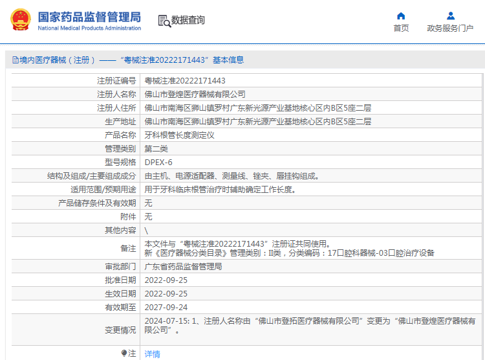Click the 管理类别 row label
Viewport: 485px width, 360px height.
coord(120,149)
